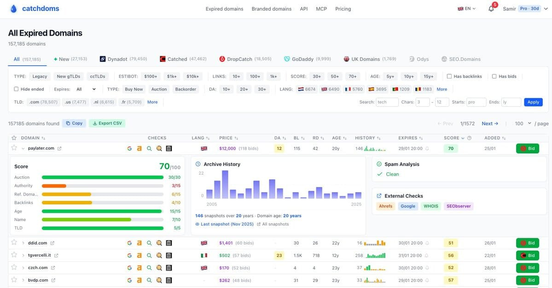Star the ddid.com domain row
This screenshot has width=552, height=288.
[14, 242]
